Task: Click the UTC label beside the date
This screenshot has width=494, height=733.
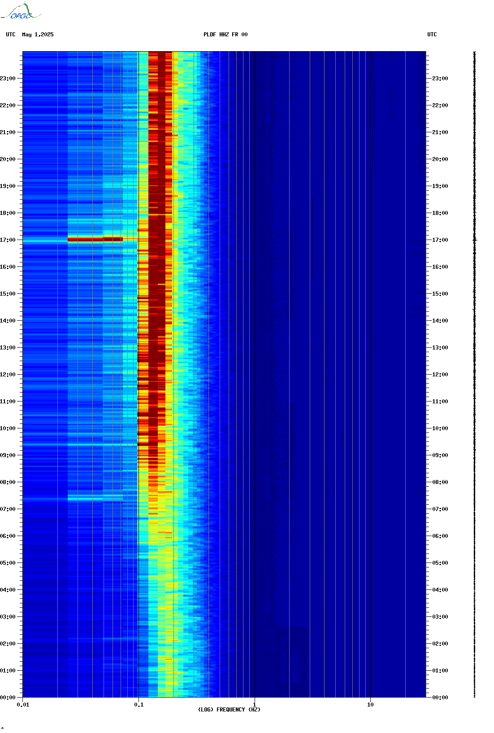Action: click(x=11, y=35)
